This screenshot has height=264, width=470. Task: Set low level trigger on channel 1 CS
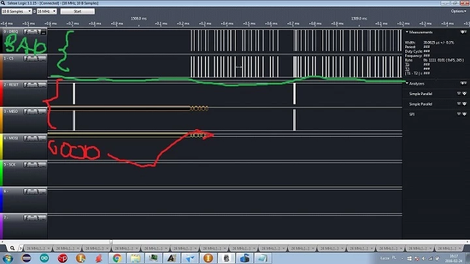point(44,59)
